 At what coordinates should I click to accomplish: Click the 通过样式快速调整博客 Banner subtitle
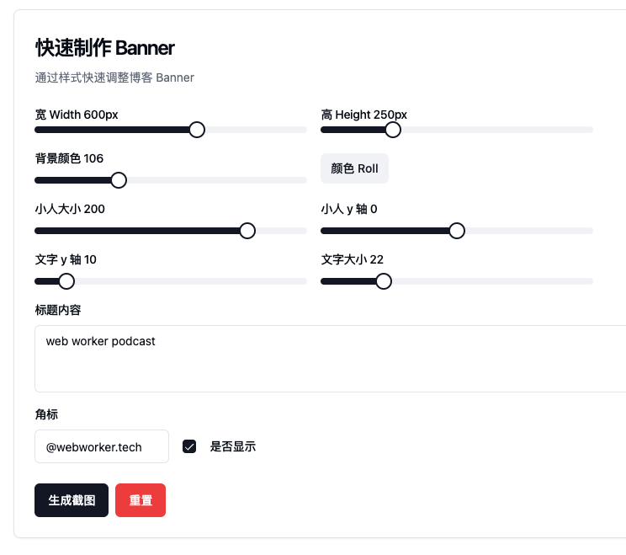point(114,77)
